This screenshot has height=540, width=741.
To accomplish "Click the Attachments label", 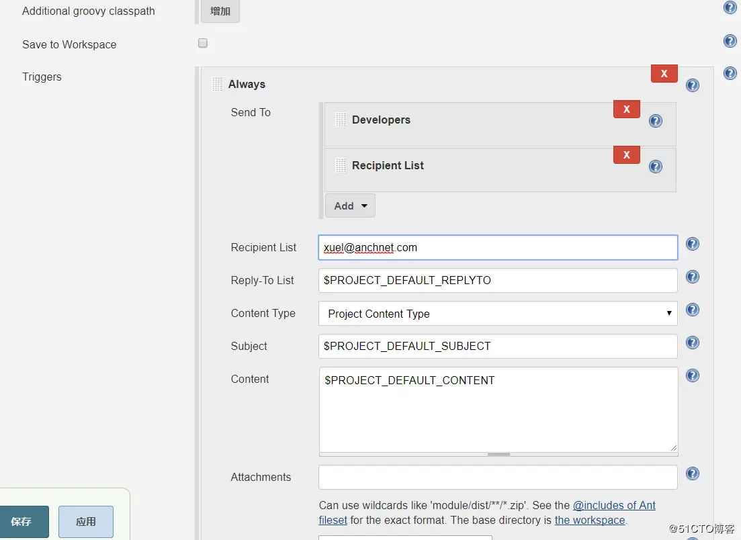I will click(x=261, y=477).
